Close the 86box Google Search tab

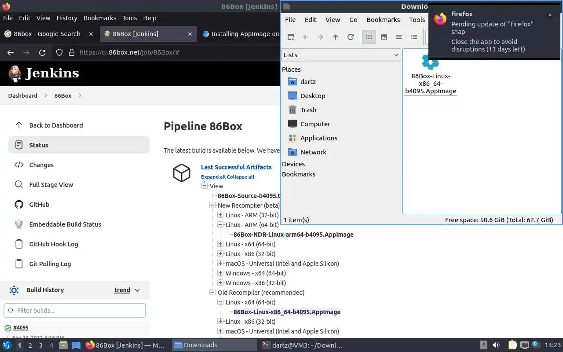[x=91, y=34]
